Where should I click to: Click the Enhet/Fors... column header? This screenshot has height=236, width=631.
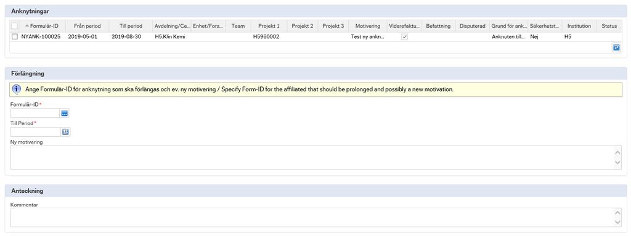208,26
